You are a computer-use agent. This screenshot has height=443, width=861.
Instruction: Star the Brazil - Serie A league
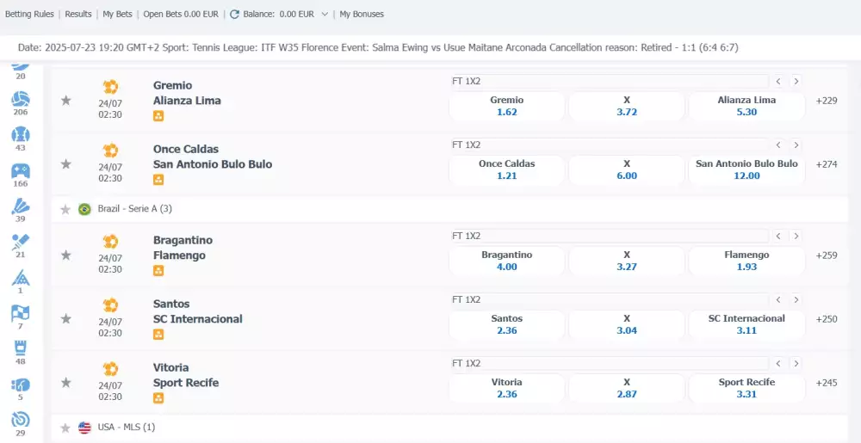pyautogui.click(x=65, y=209)
